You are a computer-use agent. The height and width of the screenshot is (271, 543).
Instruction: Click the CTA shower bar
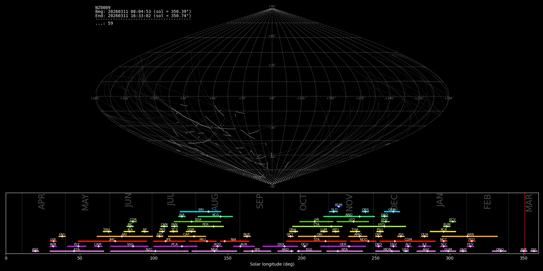tap(317, 226)
